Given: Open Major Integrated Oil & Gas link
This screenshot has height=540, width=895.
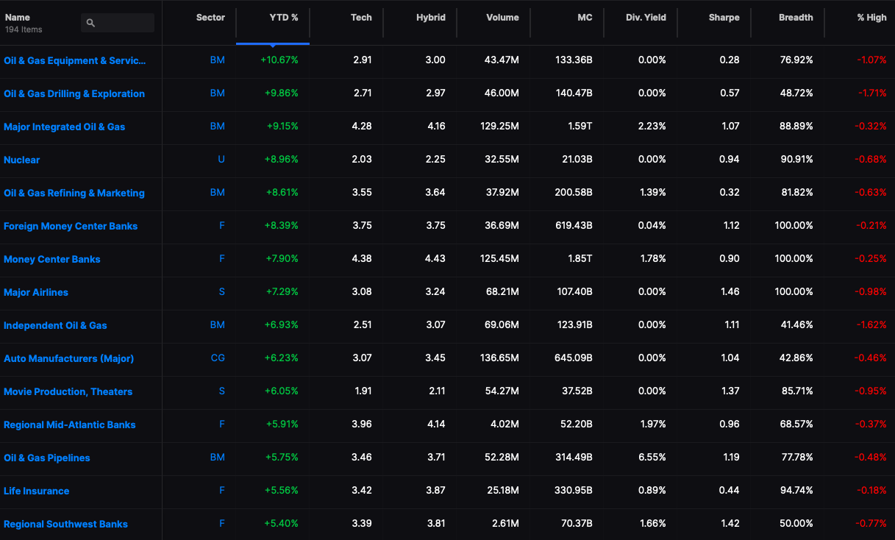Looking at the screenshot, I should [65, 127].
